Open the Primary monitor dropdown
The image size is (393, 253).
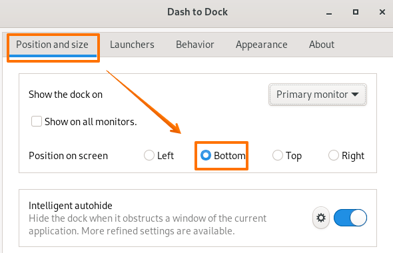point(318,95)
